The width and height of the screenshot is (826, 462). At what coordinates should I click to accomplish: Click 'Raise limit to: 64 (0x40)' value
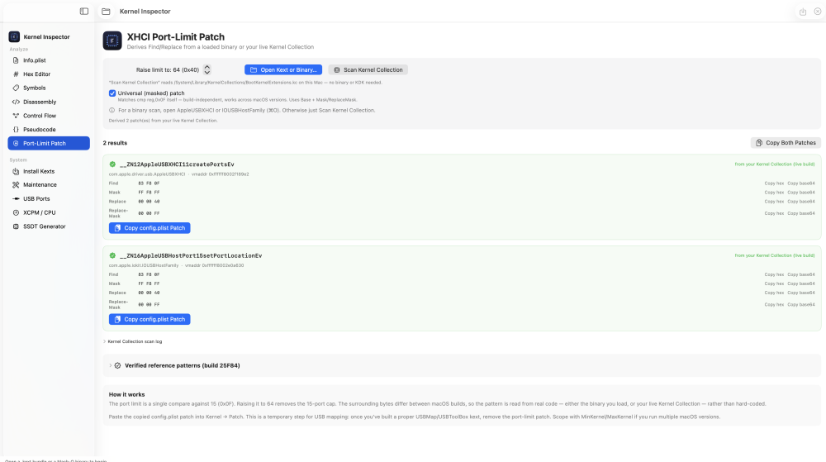tap(168, 69)
